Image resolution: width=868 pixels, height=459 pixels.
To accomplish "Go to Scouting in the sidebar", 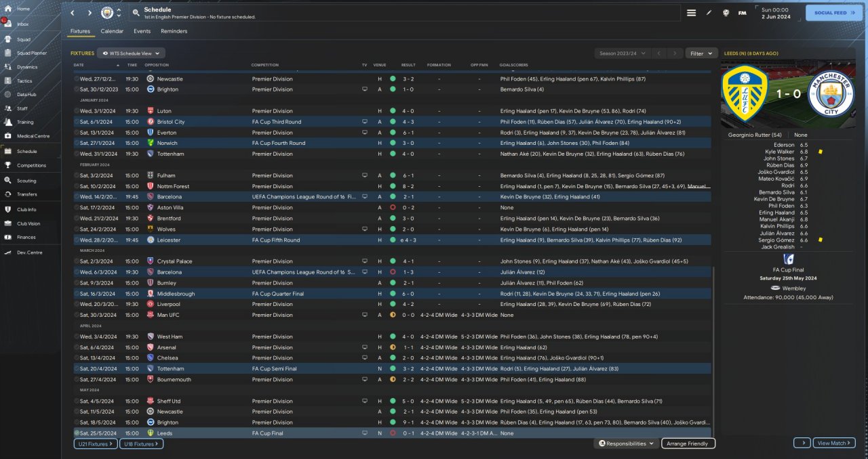I will pos(26,181).
